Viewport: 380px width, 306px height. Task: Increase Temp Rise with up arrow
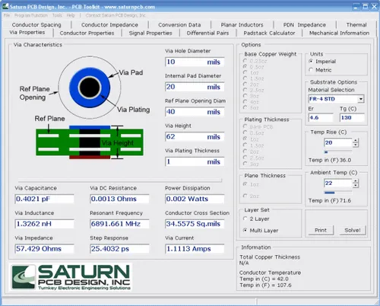[x=356, y=140]
